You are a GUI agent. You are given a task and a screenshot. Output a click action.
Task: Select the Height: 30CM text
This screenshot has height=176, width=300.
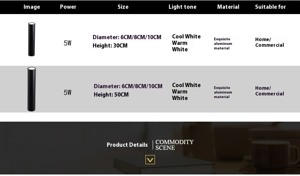click(110, 46)
